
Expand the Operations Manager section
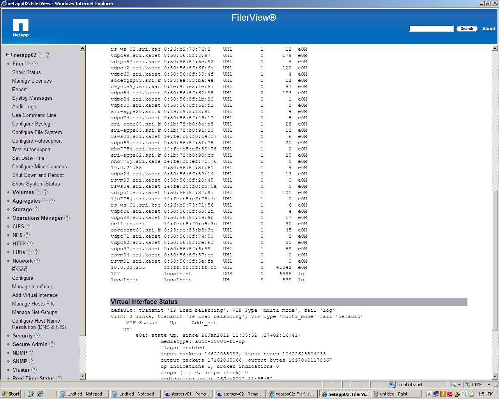(37, 218)
